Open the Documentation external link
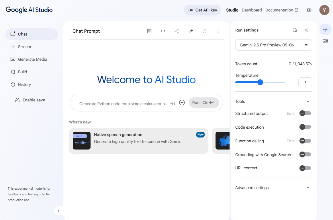Screen dimensions: 333x220 click(282, 10)
